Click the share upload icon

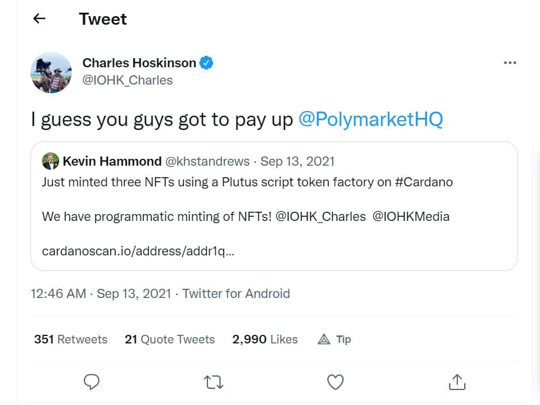(x=457, y=381)
